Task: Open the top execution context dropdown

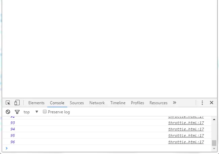Action: pos(31,112)
